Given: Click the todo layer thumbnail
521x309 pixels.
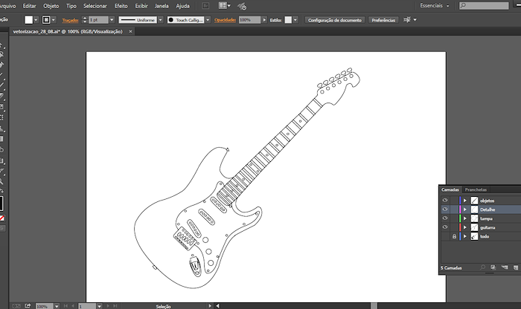Looking at the screenshot, I should tap(475, 236).
